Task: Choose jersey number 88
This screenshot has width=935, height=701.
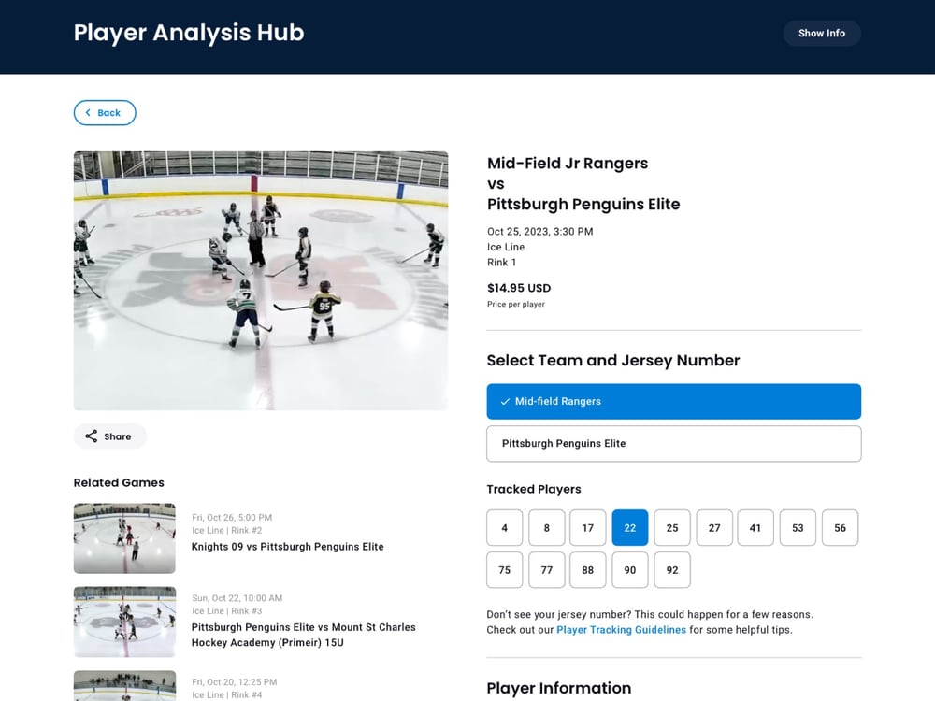Action: pos(588,570)
